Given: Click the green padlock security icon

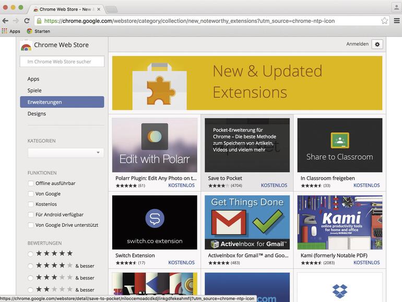Looking at the screenshot, I should pos(39,21).
